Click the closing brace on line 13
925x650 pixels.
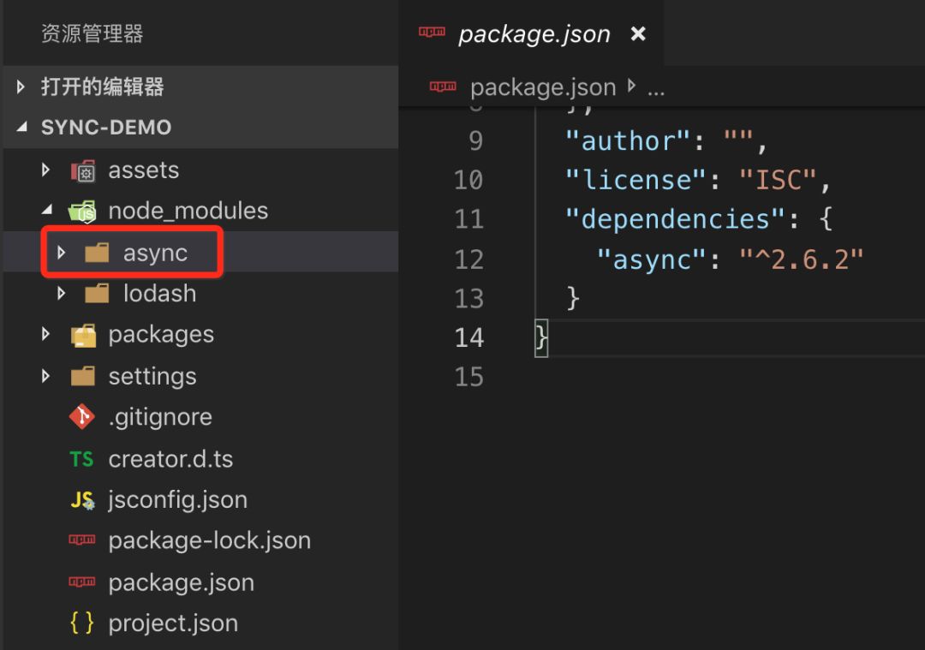point(572,299)
